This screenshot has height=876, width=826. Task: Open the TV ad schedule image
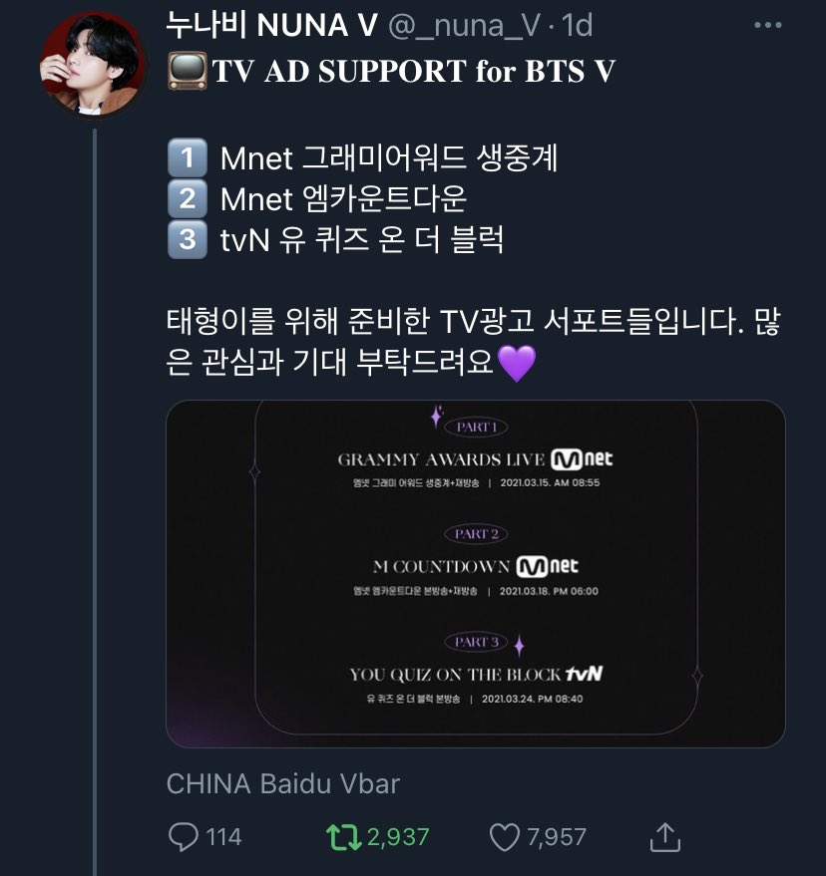(476, 574)
